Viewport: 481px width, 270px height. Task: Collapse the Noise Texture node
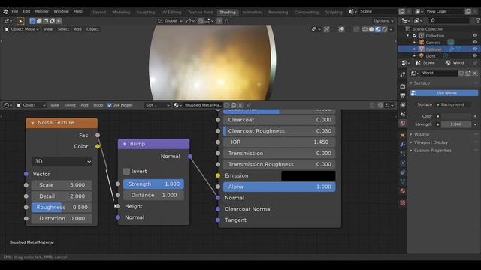[32, 123]
